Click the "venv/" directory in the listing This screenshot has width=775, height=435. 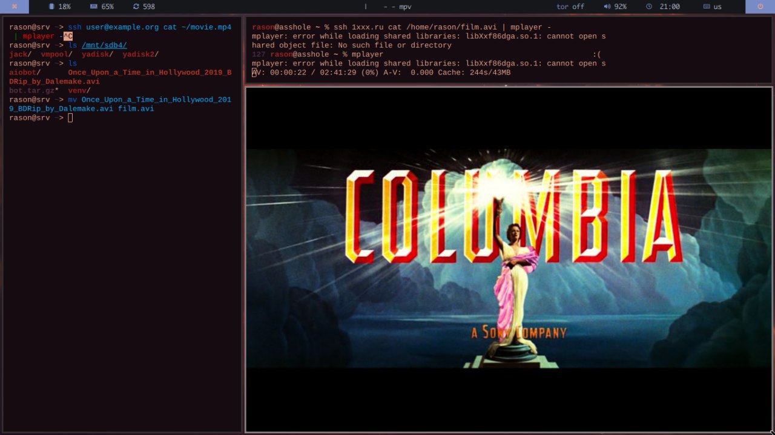coord(79,91)
